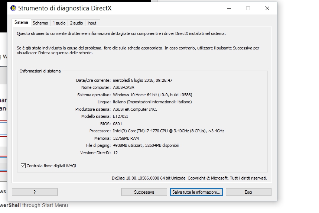Close the DirectX diagnostic window
Viewport: 319px width, 213px height.
pos(267,8)
